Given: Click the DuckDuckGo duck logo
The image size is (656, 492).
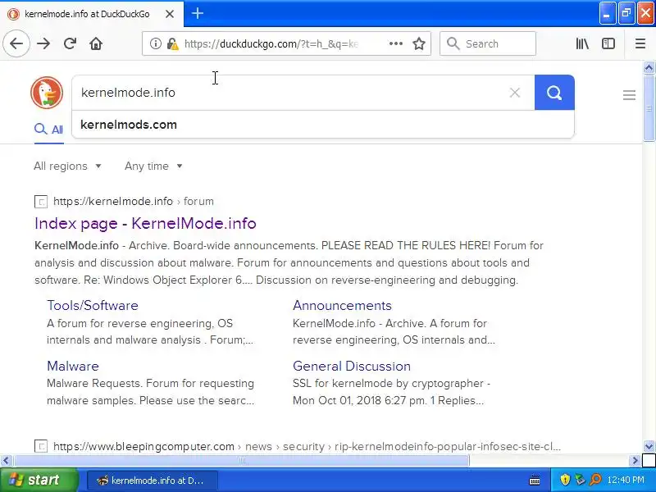Looking at the screenshot, I should (x=47, y=93).
